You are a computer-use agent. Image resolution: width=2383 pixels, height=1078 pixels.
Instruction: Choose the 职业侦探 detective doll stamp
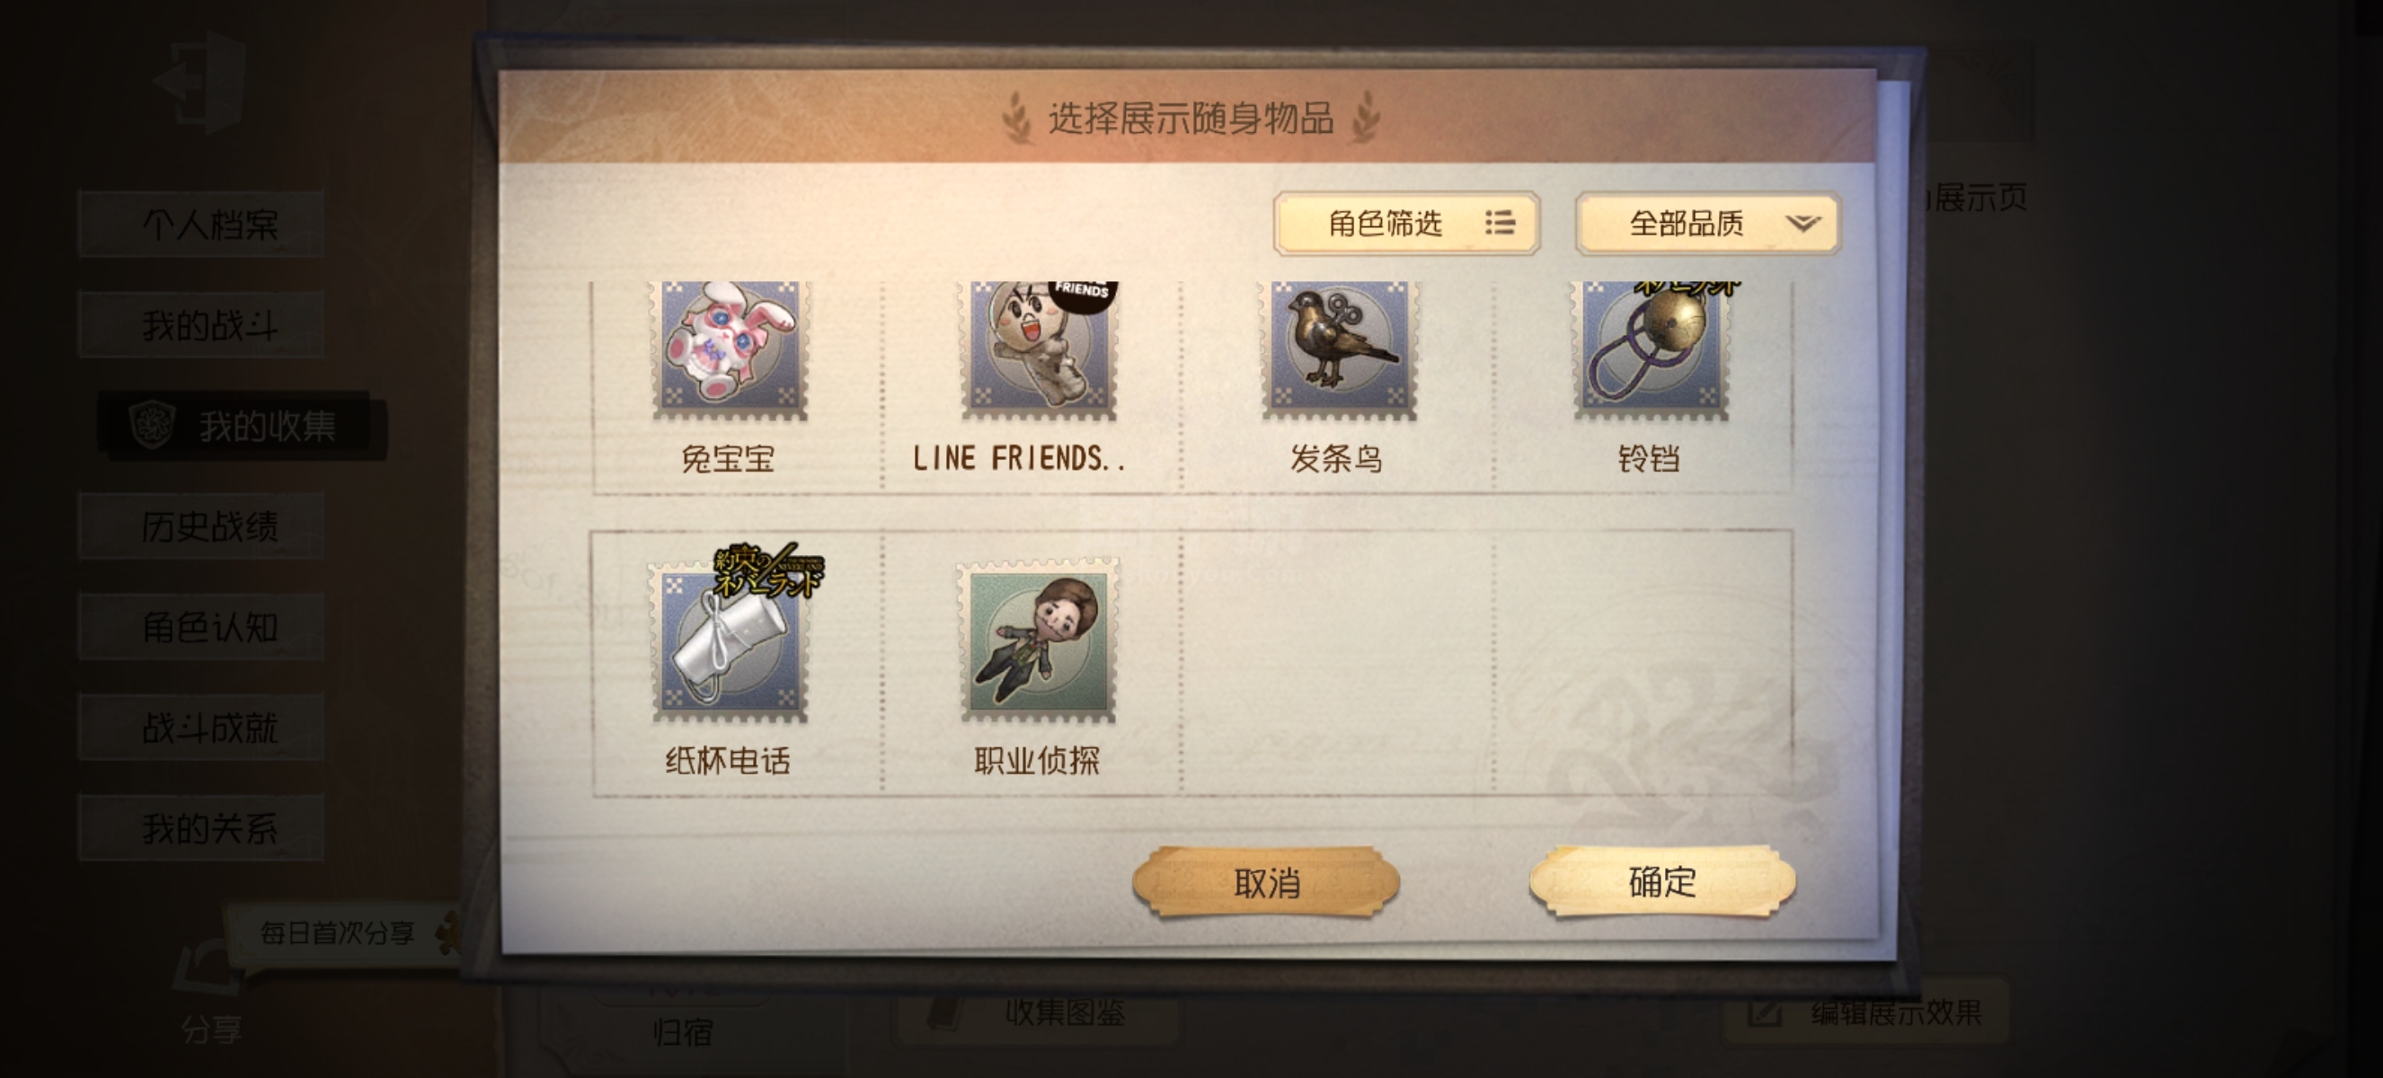1038,641
